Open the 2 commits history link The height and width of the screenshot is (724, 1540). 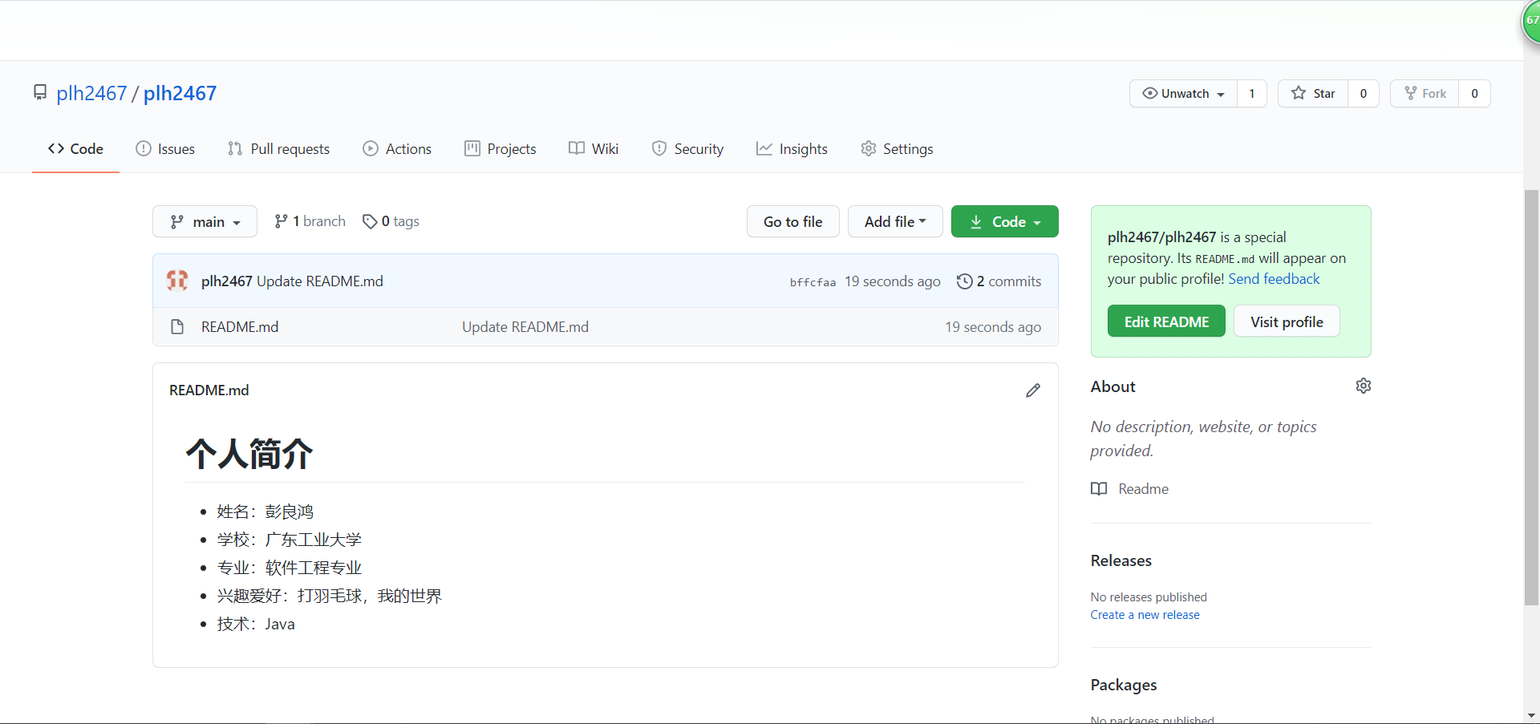point(999,281)
